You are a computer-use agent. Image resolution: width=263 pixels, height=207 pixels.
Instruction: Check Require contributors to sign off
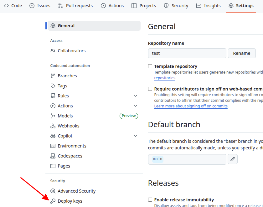point(150,89)
